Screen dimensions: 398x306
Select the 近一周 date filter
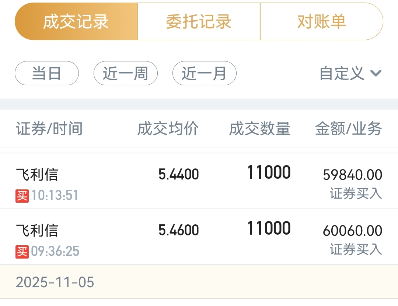point(126,73)
